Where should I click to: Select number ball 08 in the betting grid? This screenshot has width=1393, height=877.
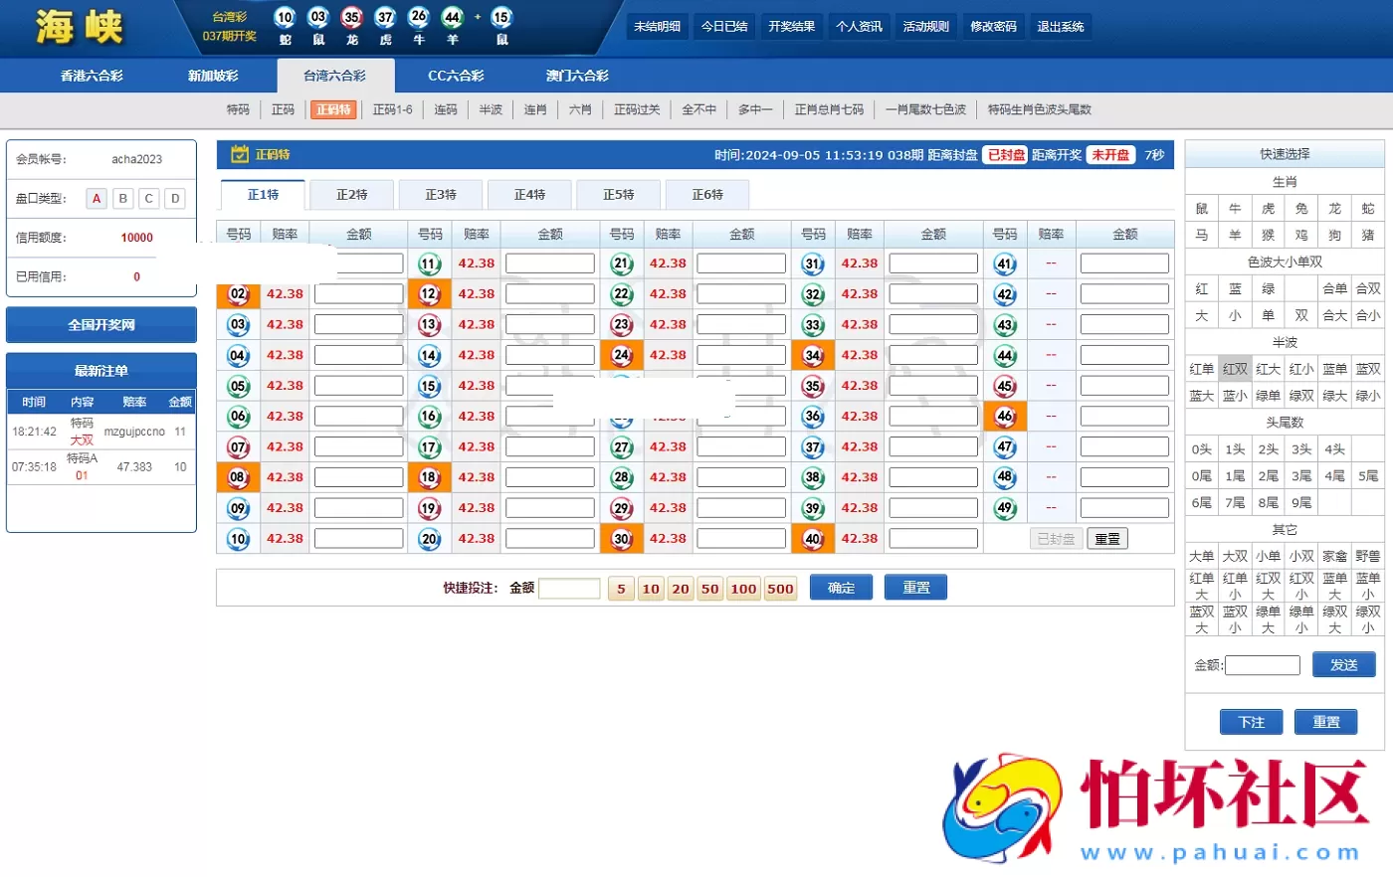(238, 477)
